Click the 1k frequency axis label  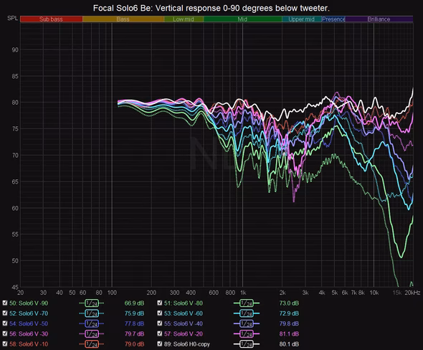pyautogui.click(x=243, y=293)
